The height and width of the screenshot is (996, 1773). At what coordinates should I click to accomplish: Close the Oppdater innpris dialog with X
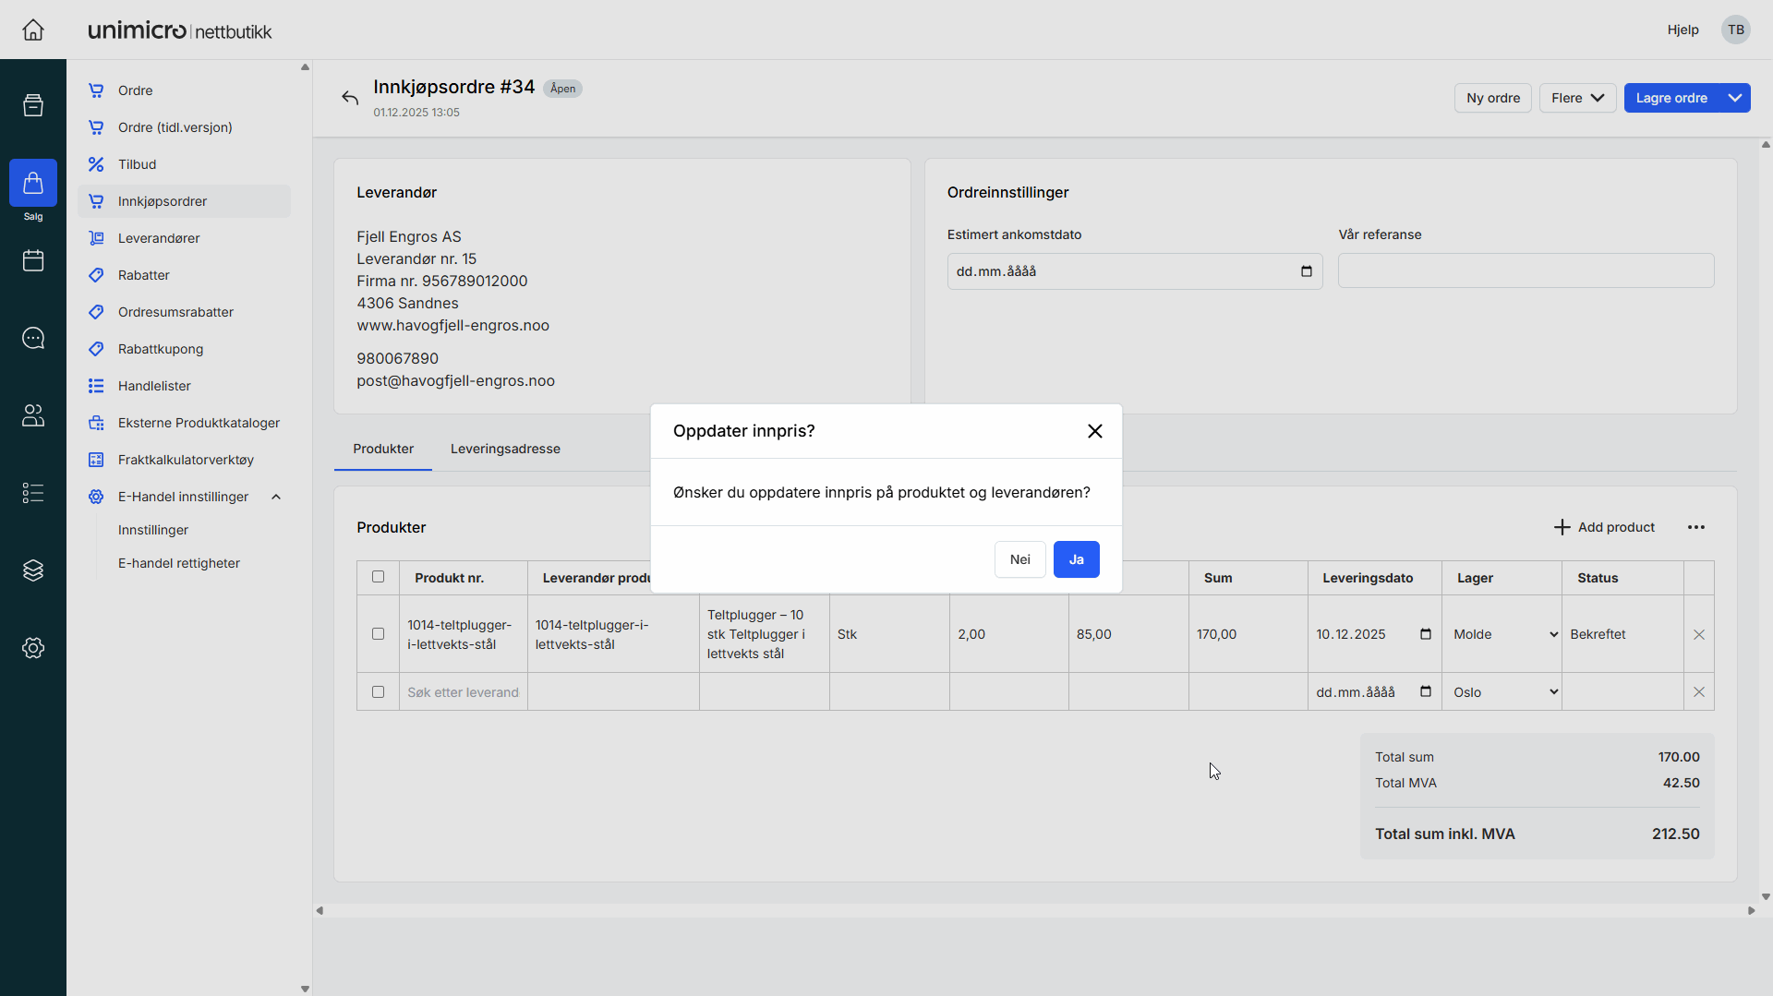click(x=1095, y=431)
